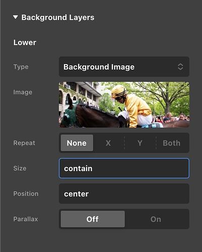Focus the Size field containing contain
The width and height of the screenshot is (202, 252).
(124, 168)
